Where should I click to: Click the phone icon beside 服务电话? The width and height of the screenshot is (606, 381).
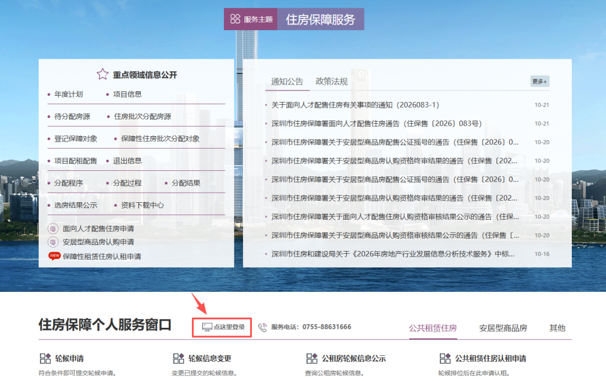[x=263, y=327]
